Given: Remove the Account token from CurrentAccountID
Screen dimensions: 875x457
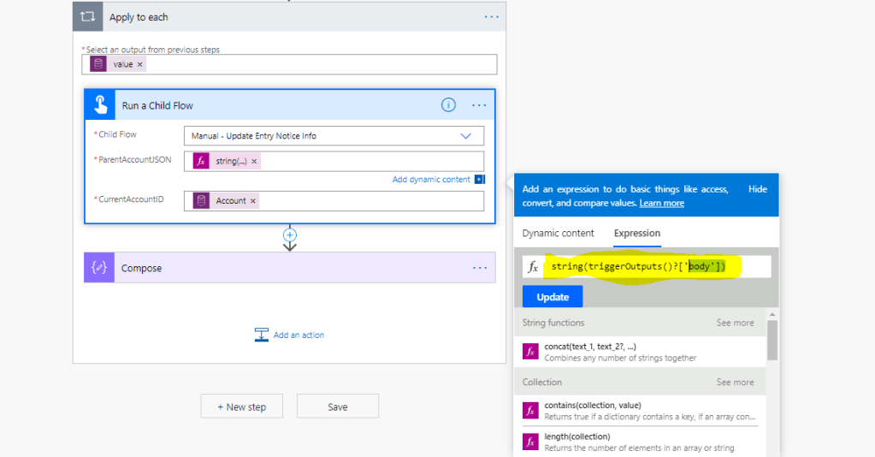Looking at the screenshot, I should (x=253, y=201).
